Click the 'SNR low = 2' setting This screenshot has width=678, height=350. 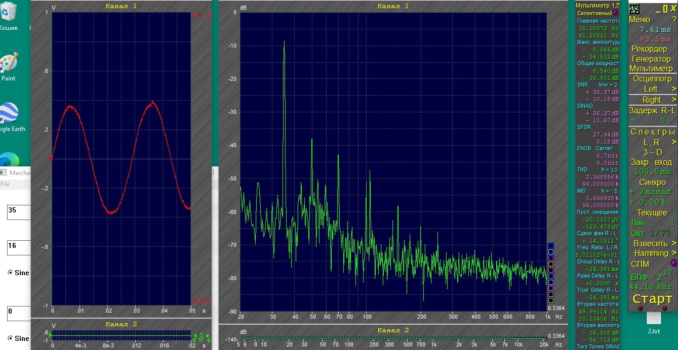(597, 85)
